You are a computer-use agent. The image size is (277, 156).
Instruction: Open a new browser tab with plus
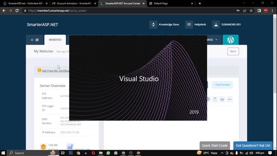pyautogui.click(x=200, y=3)
